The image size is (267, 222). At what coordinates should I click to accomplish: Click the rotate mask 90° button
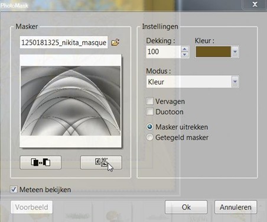pos(101,162)
